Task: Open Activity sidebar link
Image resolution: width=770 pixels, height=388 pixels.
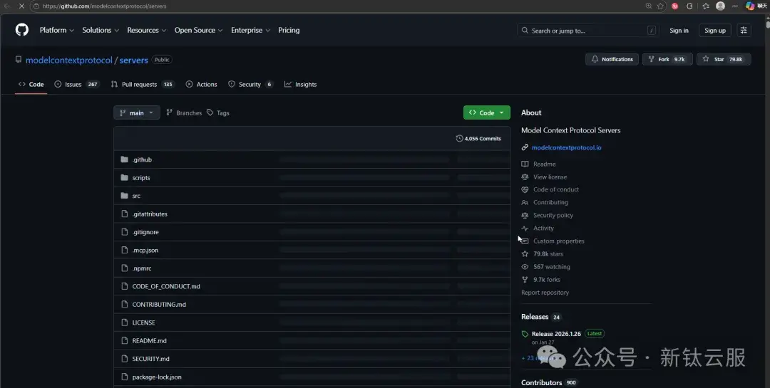Action: click(x=543, y=229)
